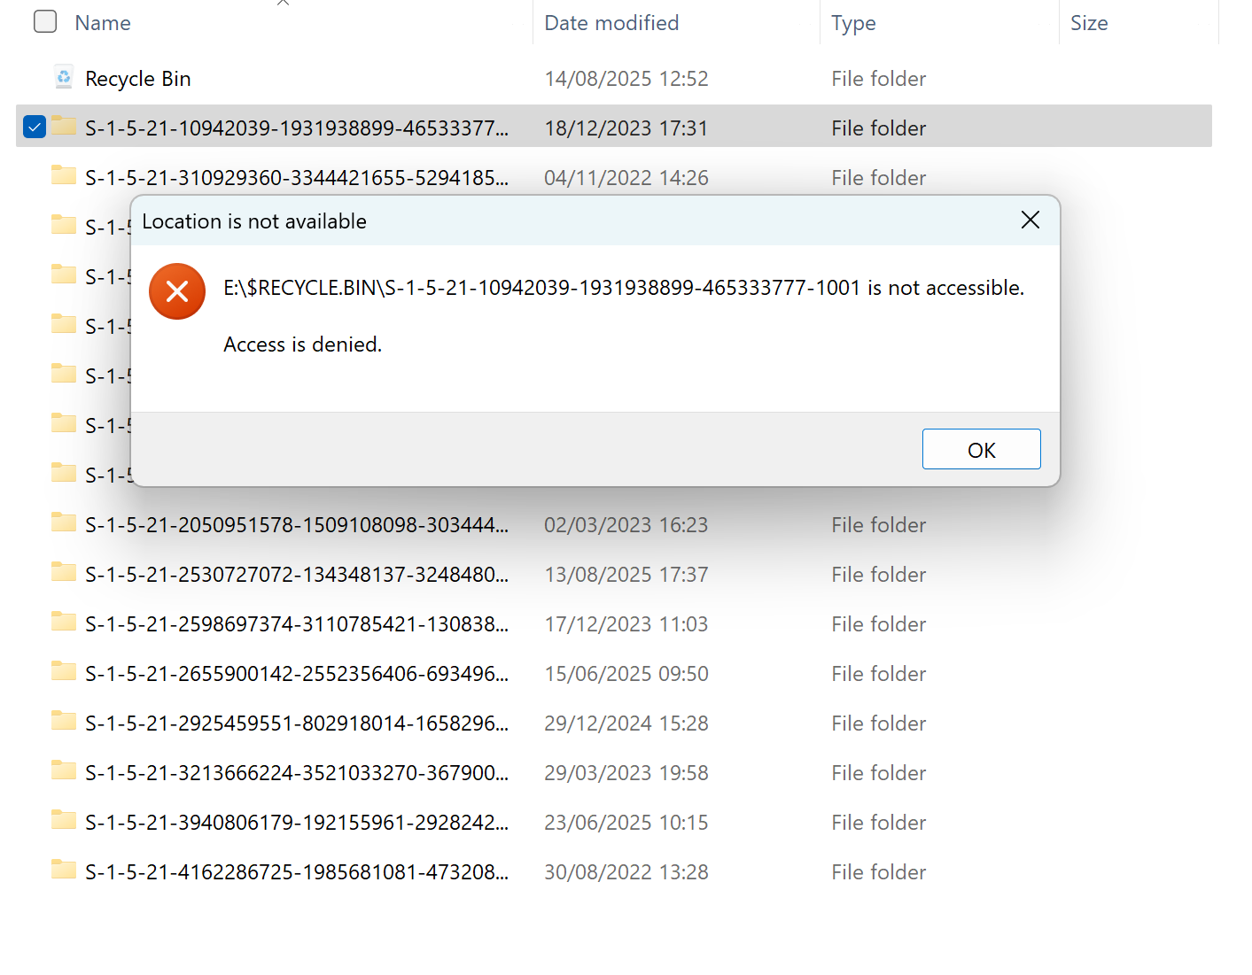Select folder S-1-5-21-2925459551-802918014 name

tap(297, 724)
